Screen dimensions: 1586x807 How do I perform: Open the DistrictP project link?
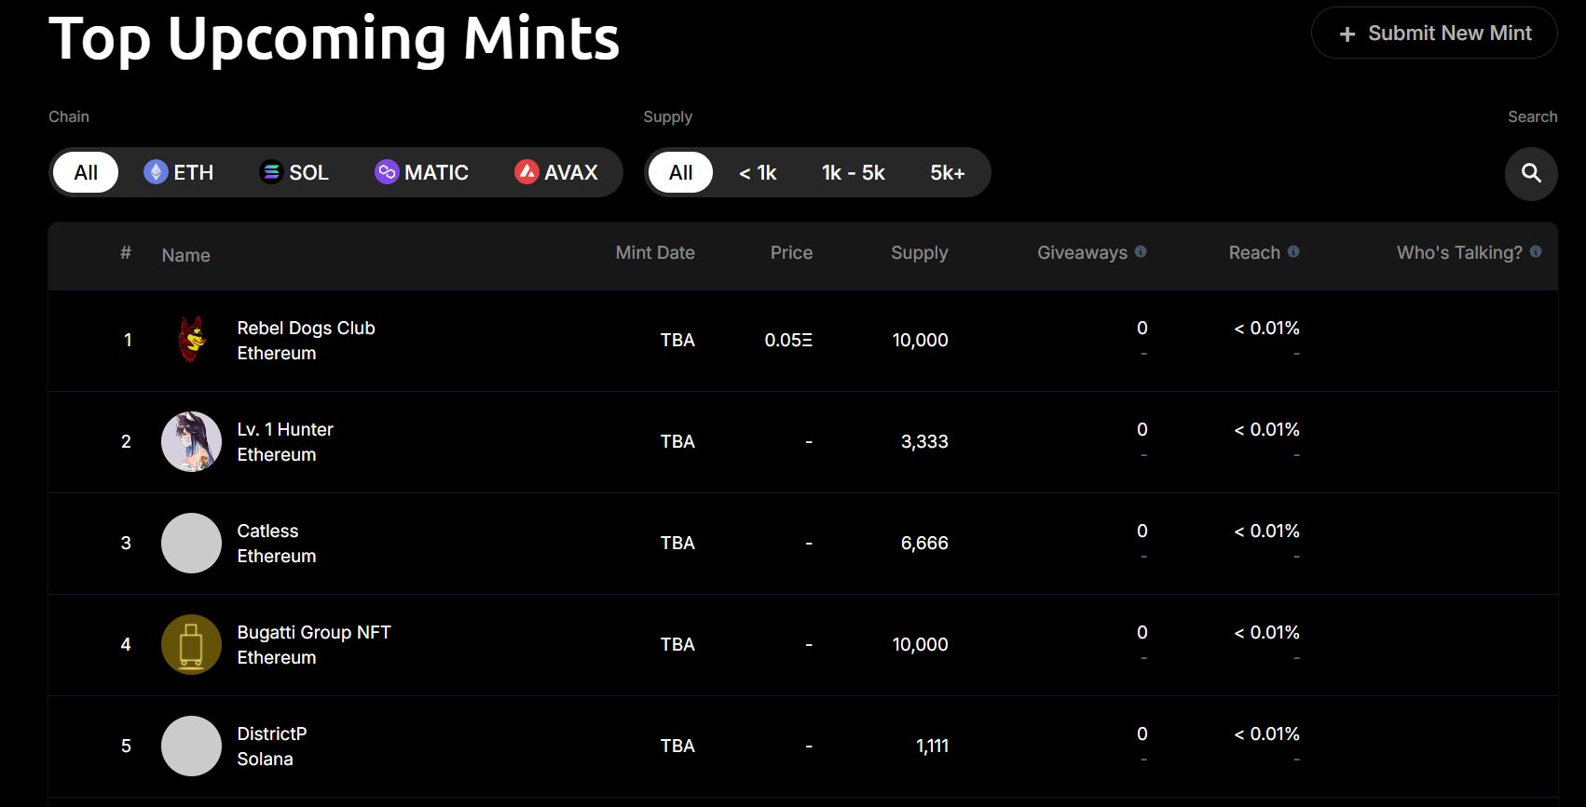(x=271, y=733)
